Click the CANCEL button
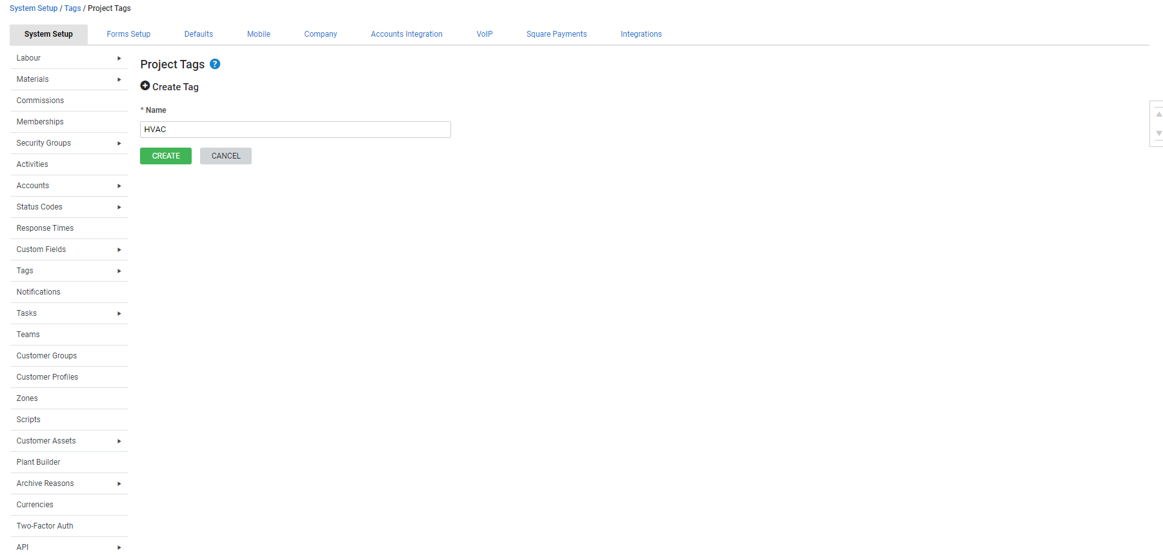Screen dimensions: 1163x555 tap(226, 156)
